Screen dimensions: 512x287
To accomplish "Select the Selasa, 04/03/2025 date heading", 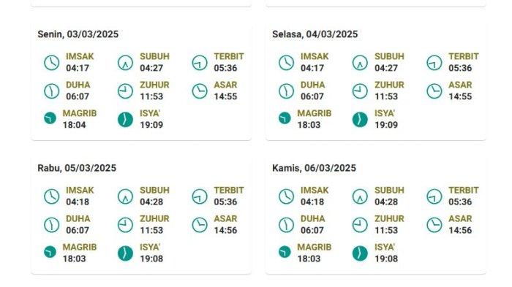I will point(315,34).
